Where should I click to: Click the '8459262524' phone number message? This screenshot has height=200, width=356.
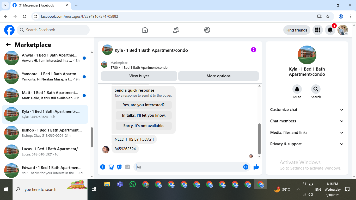125,149
